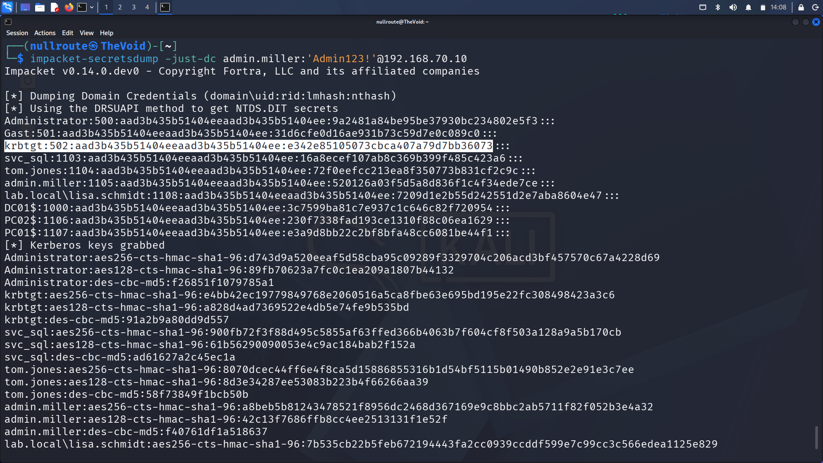Viewport: 823px width, 463px height.
Task: Expand the terminal launcher dropdown arrow
Action: 91,7
